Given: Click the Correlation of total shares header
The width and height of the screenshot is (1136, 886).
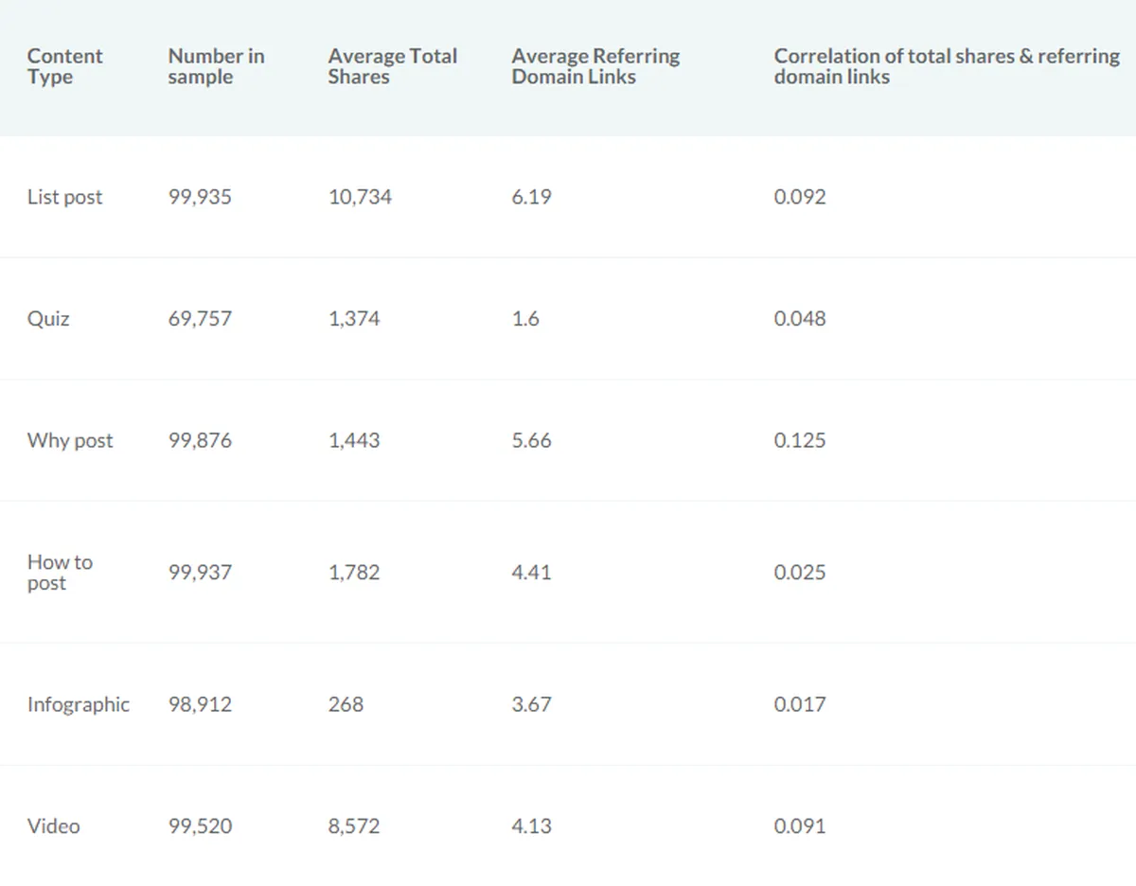Looking at the screenshot, I should [x=947, y=66].
